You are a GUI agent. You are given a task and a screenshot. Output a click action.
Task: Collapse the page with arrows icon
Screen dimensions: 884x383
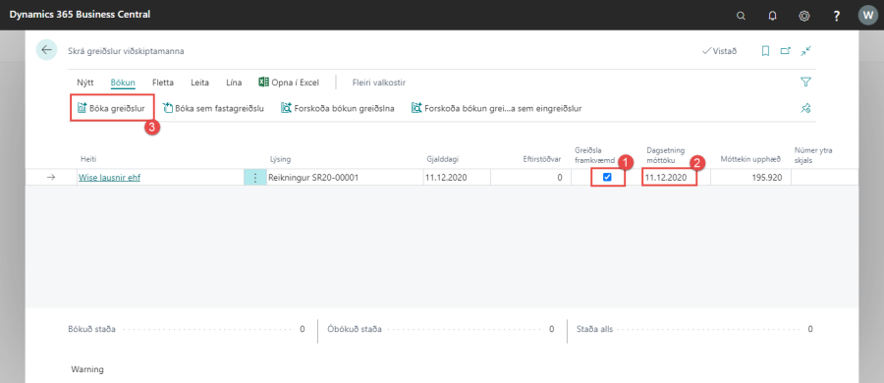pyautogui.click(x=805, y=51)
